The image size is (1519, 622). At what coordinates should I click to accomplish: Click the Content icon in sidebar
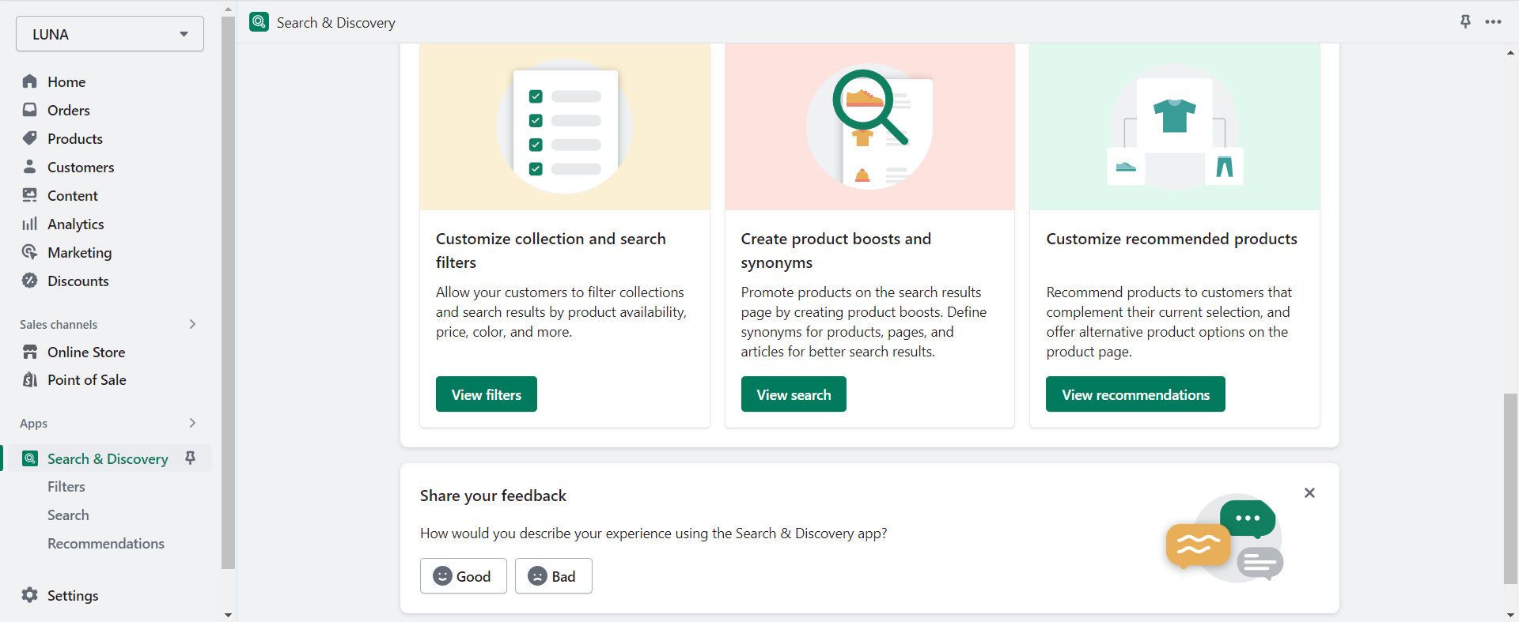30,195
